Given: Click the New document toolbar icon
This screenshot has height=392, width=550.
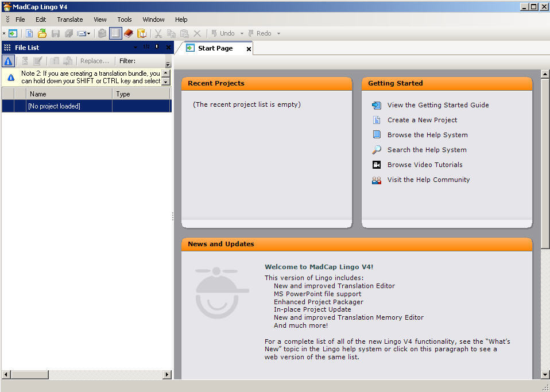Looking at the screenshot, I should pyautogui.click(x=29, y=33).
